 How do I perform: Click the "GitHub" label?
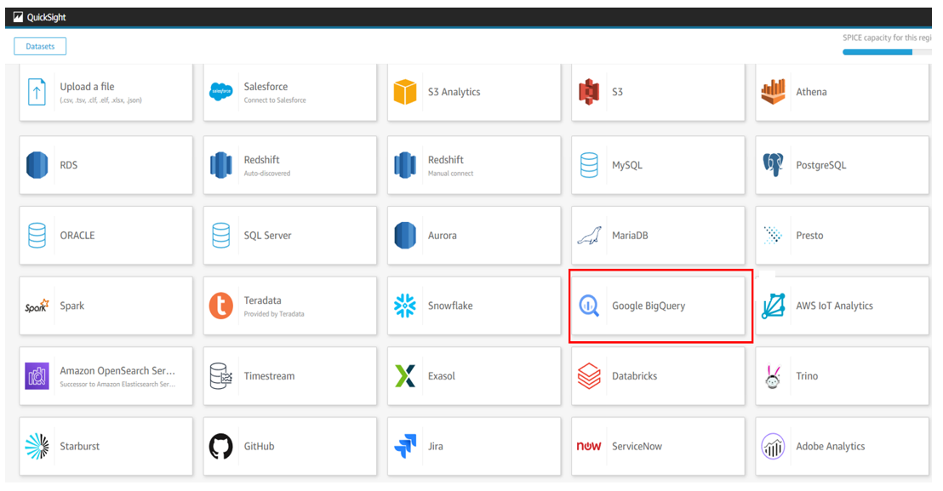[259, 447]
